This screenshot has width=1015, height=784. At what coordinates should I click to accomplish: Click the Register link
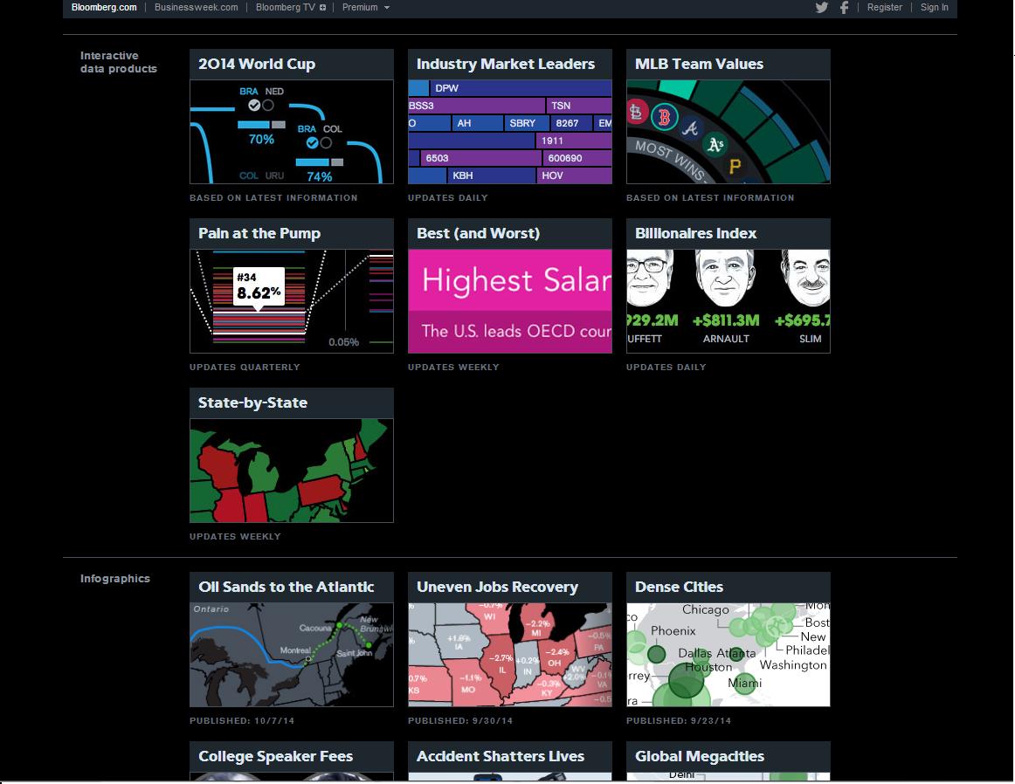point(884,7)
